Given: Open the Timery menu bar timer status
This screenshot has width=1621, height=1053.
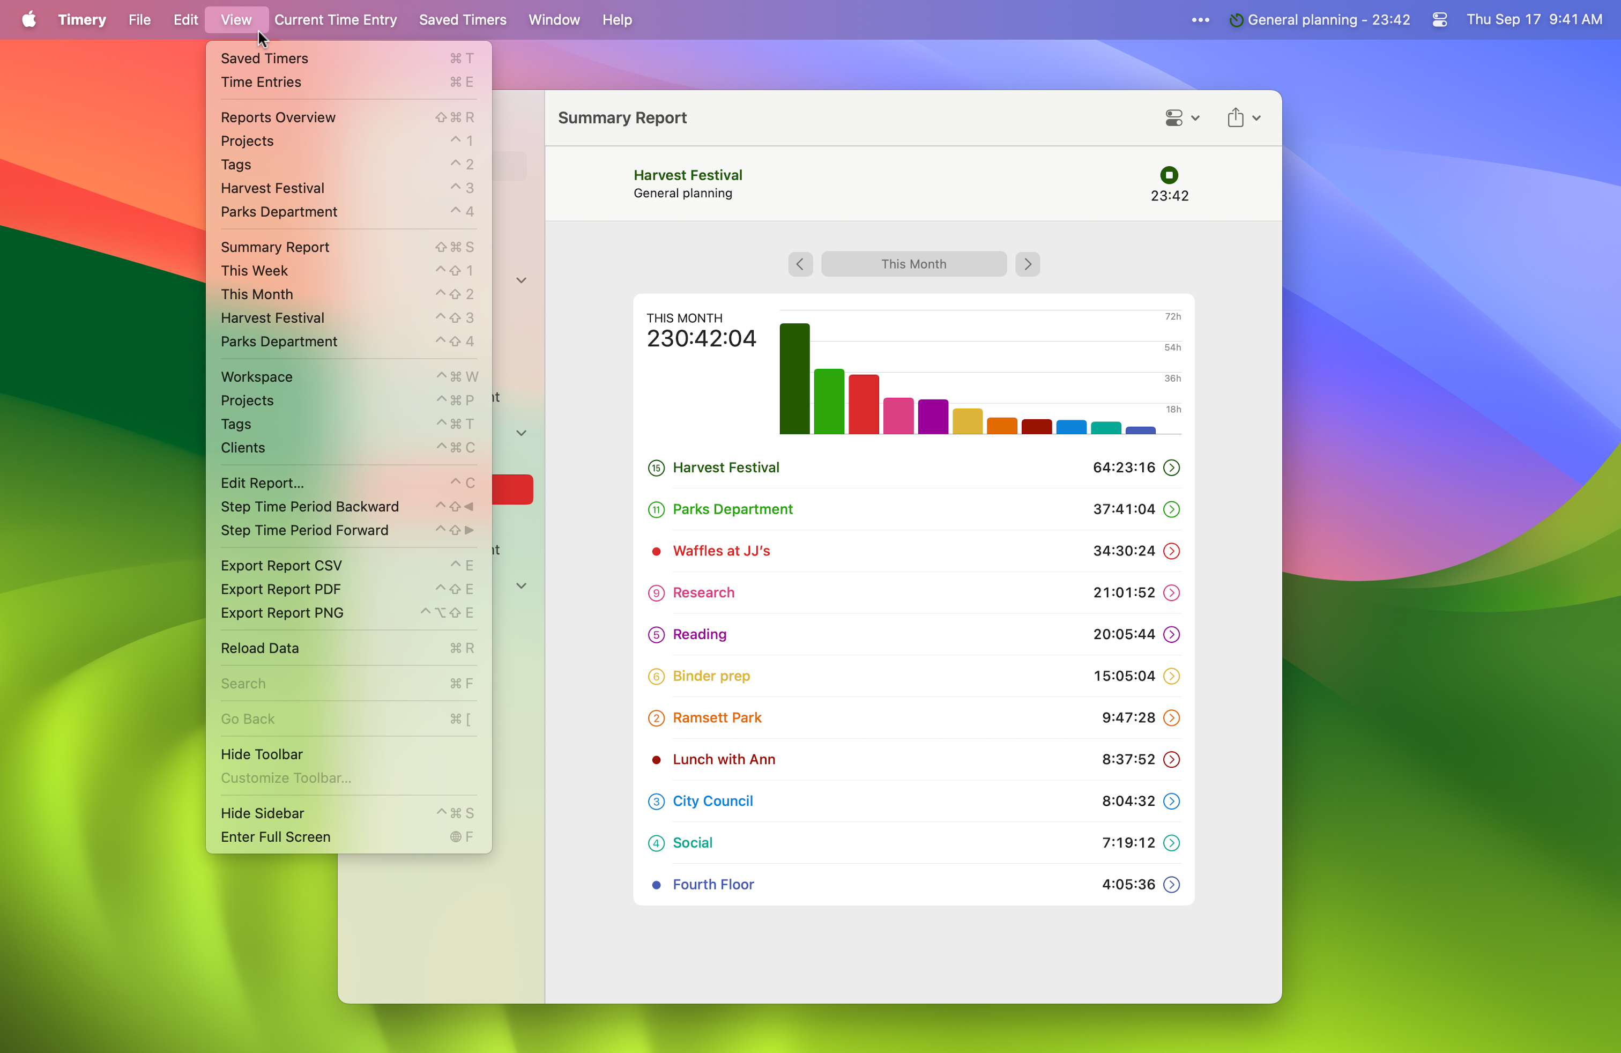Looking at the screenshot, I should pos(1319,20).
